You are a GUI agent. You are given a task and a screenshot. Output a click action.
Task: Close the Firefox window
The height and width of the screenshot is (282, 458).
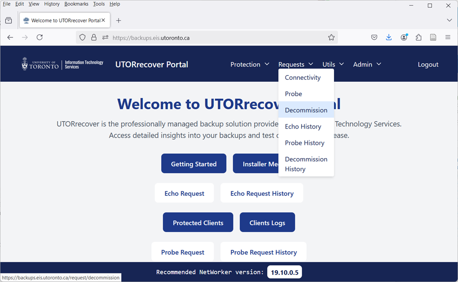click(x=448, y=6)
